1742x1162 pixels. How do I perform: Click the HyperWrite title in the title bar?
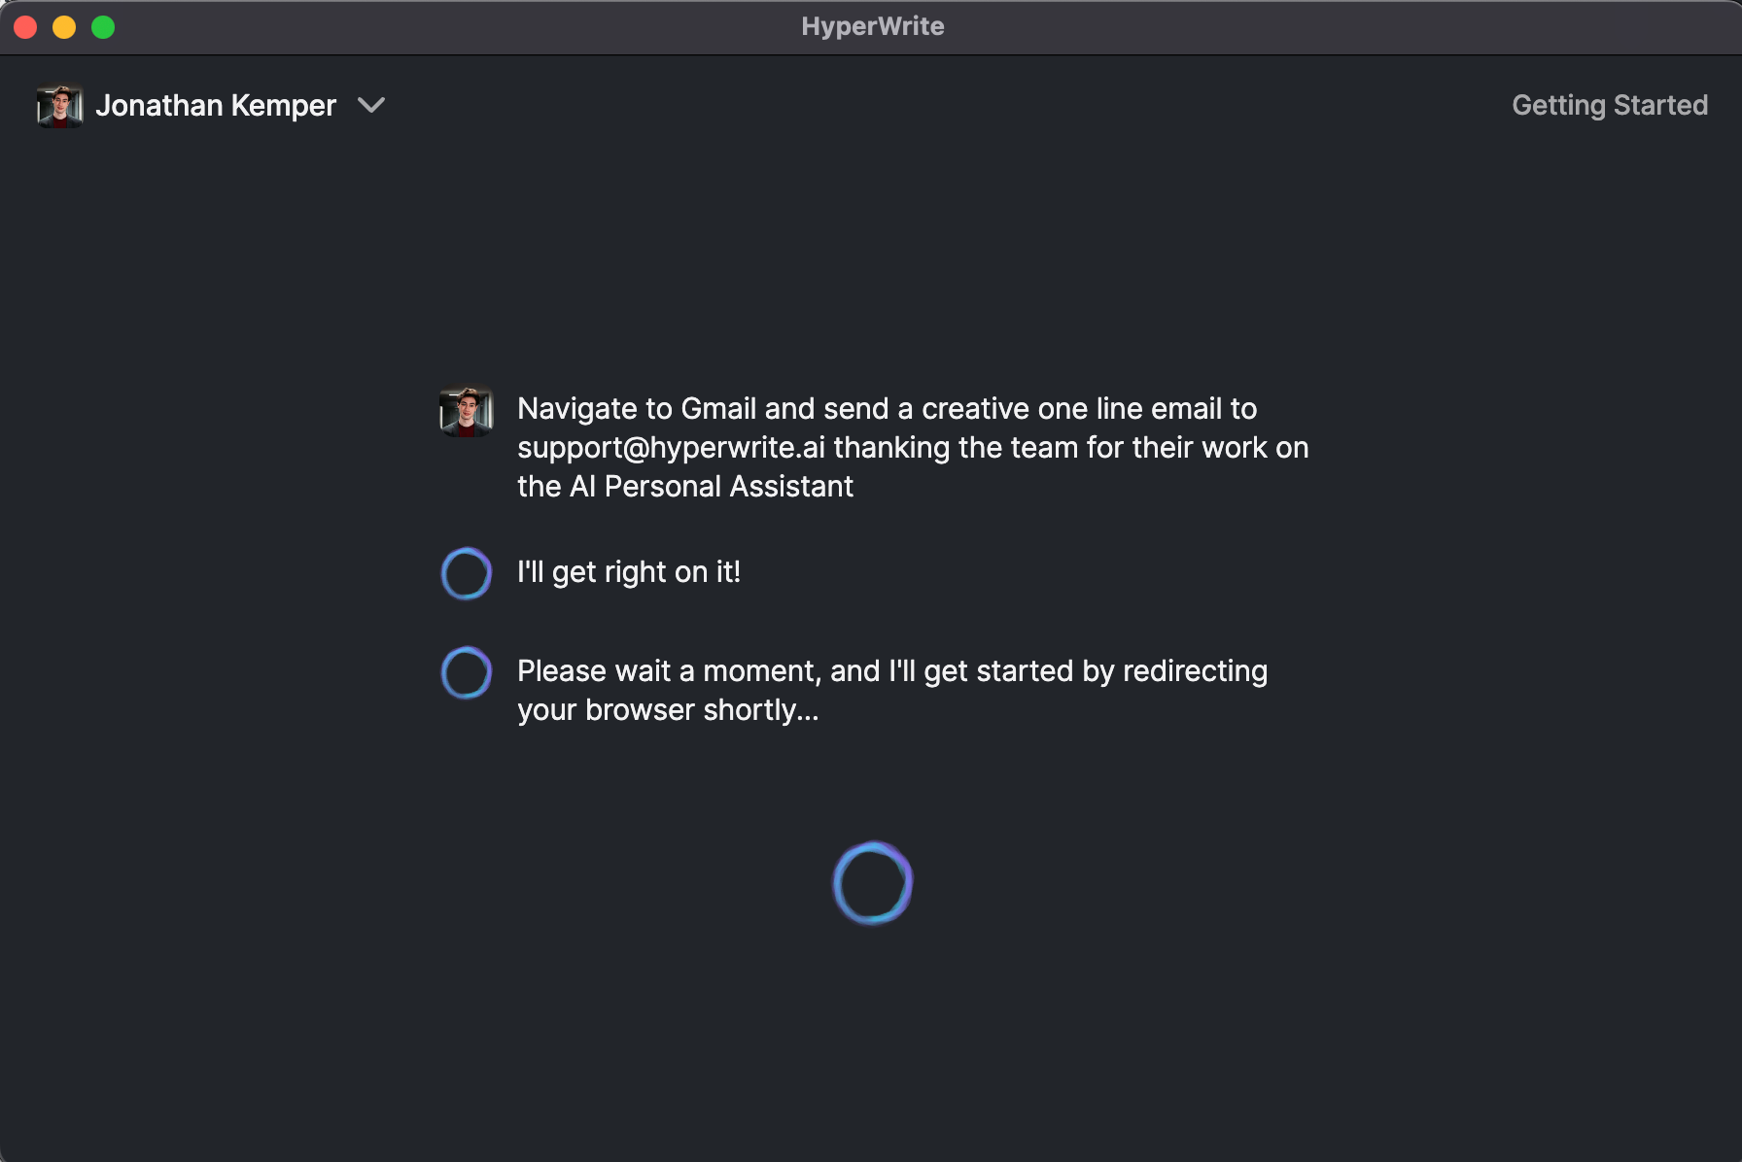coord(872,26)
